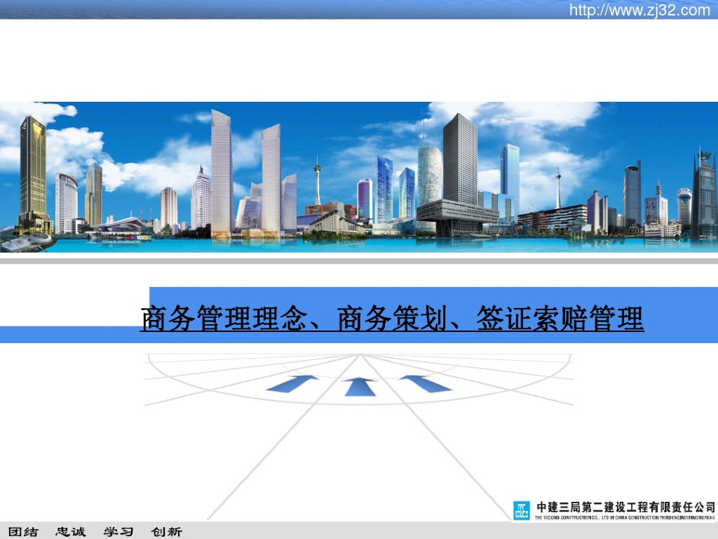Click the English company name line

pos(625,517)
